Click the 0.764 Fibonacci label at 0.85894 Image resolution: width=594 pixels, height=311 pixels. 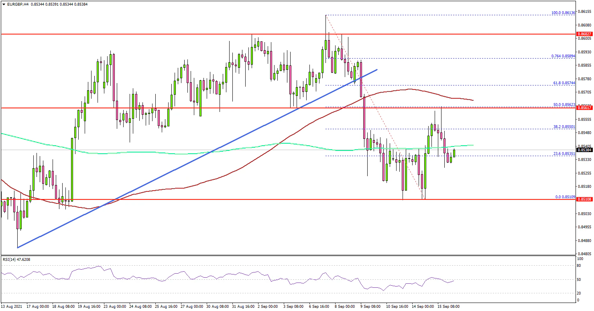click(563, 56)
